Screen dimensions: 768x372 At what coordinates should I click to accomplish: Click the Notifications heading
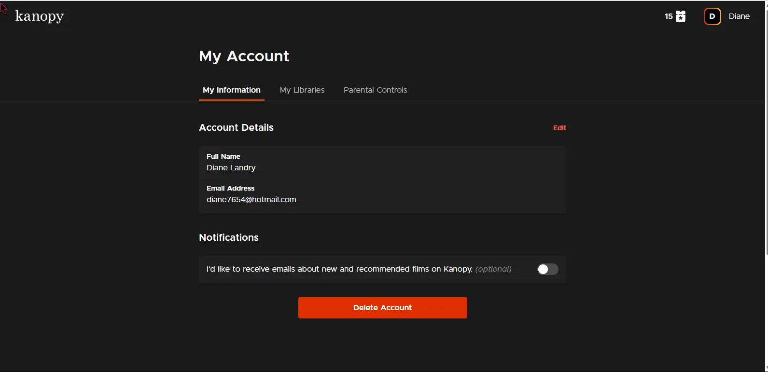pyautogui.click(x=229, y=237)
